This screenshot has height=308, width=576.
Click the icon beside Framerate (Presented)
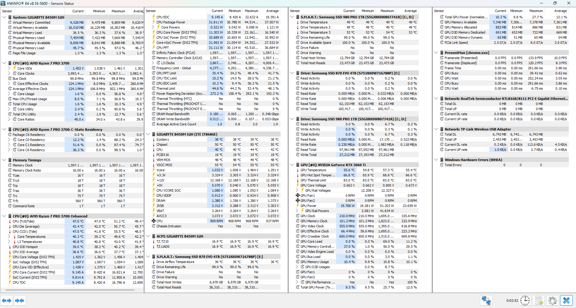(x=442, y=58)
